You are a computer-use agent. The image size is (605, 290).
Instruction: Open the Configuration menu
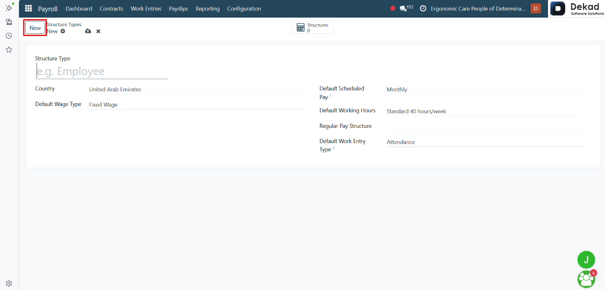click(x=244, y=9)
